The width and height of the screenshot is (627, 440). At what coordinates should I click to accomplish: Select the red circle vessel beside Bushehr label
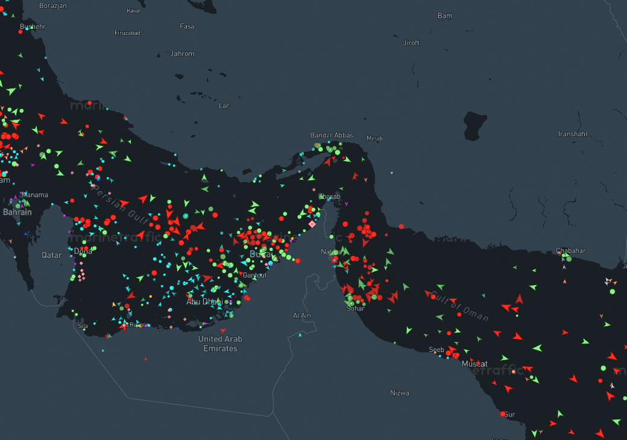[x=20, y=31]
